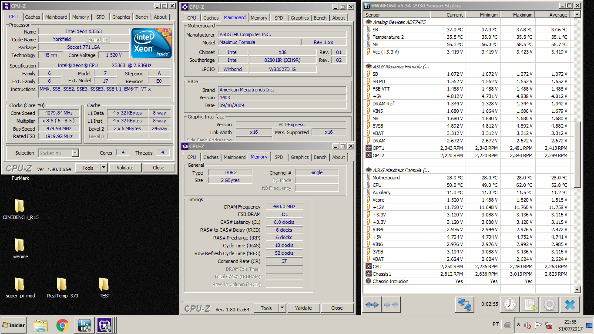Click the Average column header
This screenshot has height=334, width=594.
552,15
